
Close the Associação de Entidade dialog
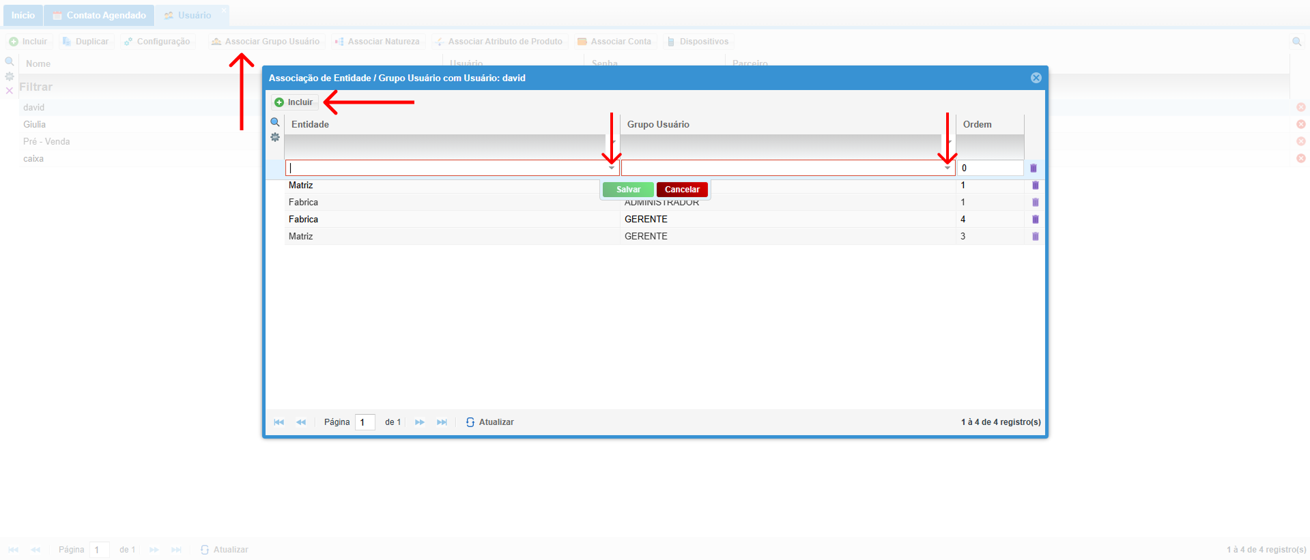coord(1036,78)
